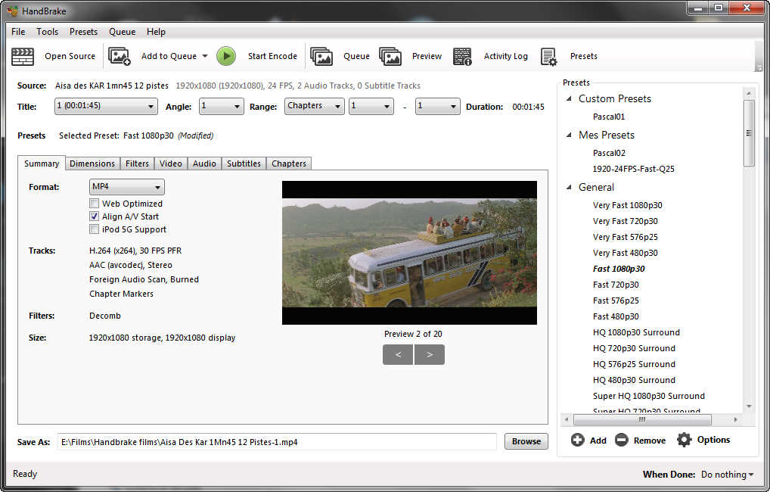This screenshot has height=492, width=770.
Task: Open the Tools menu
Action: [x=47, y=32]
